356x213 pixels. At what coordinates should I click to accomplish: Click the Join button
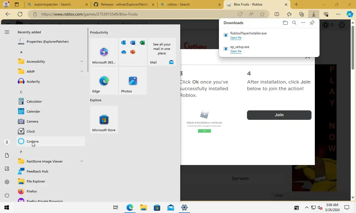(x=279, y=115)
